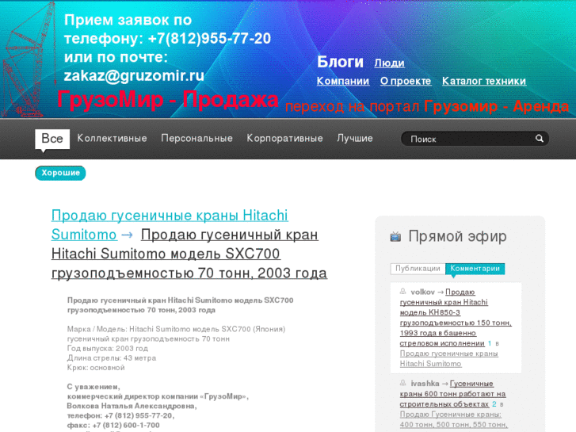576x432 pixels.
Task: Open the KH850-3 150 тонн comment link
Action: (x=456, y=317)
